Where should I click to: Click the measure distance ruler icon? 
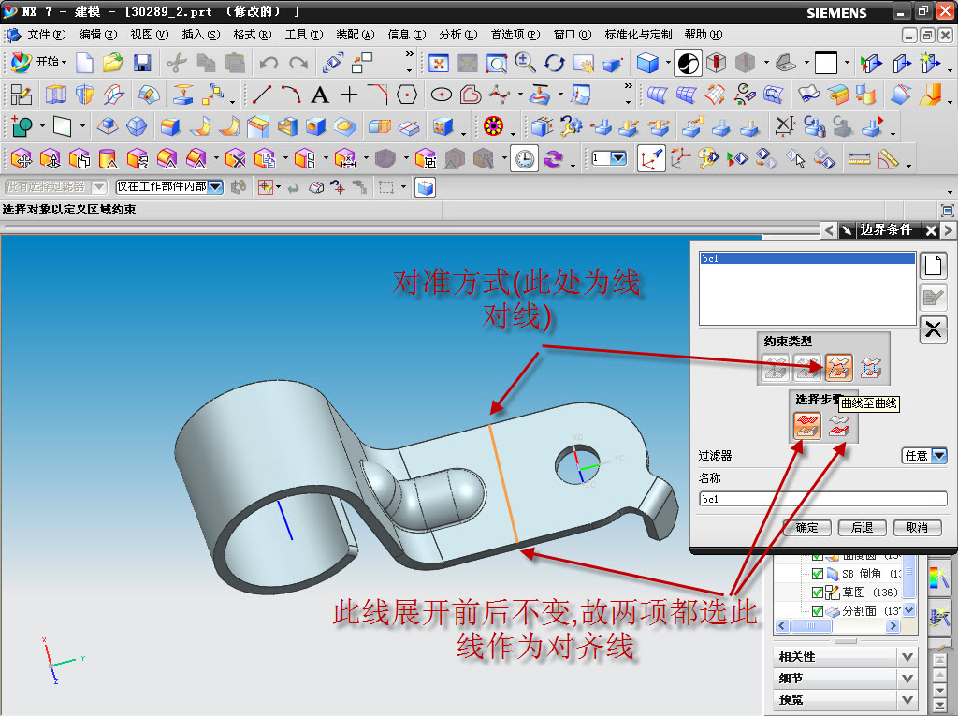(859, 159)
